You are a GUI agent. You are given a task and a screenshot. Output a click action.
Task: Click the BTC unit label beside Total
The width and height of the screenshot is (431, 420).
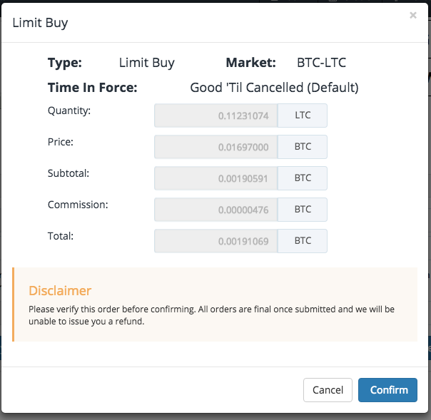303,240
